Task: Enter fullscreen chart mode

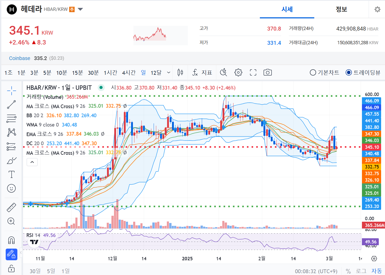Action: tap(253, 72)
